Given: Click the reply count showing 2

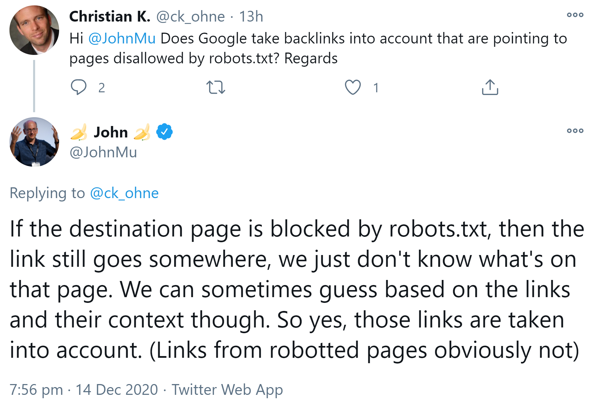Looking at the screenshot, I should (101, 88).
